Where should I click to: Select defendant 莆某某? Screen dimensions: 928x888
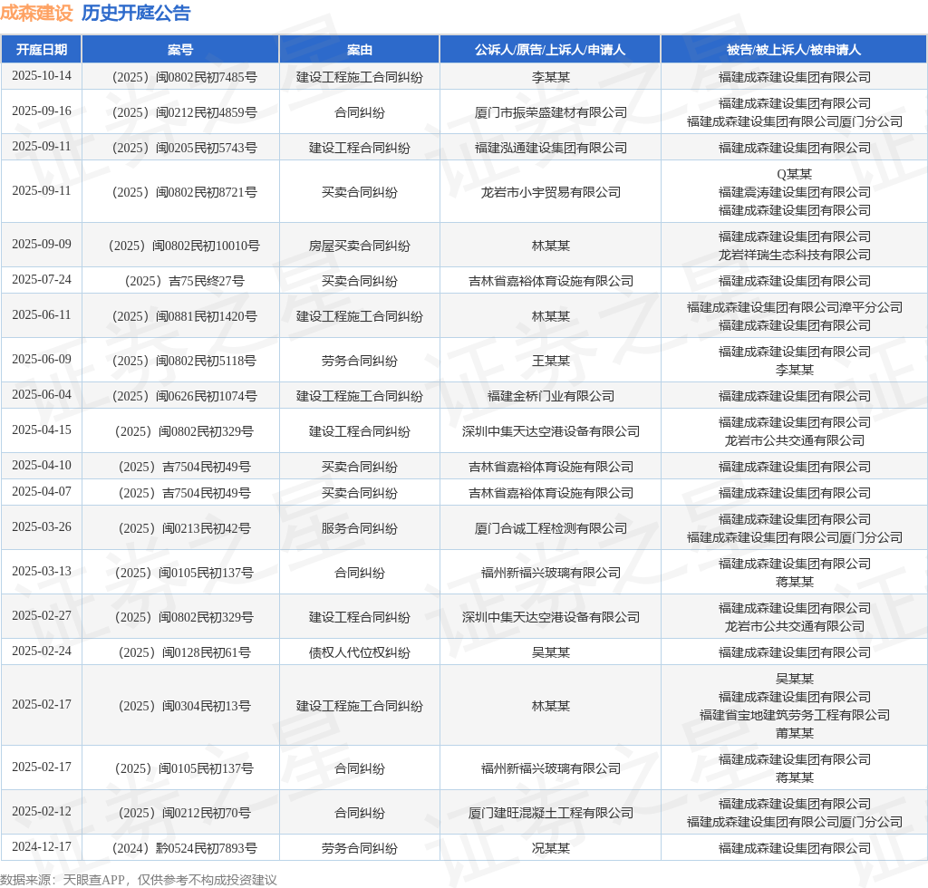click(x=794, y=734)
